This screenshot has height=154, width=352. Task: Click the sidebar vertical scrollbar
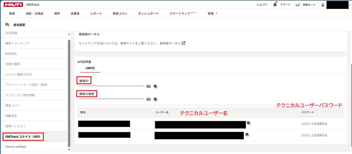pos(69,93)
